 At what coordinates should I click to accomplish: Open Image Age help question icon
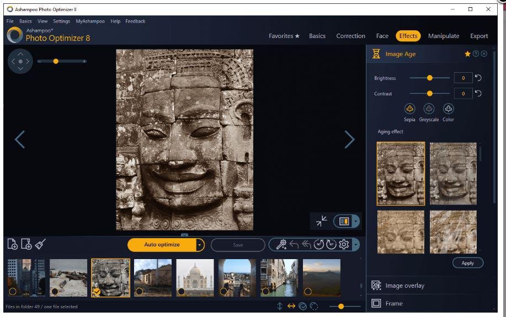click(476, 54)
